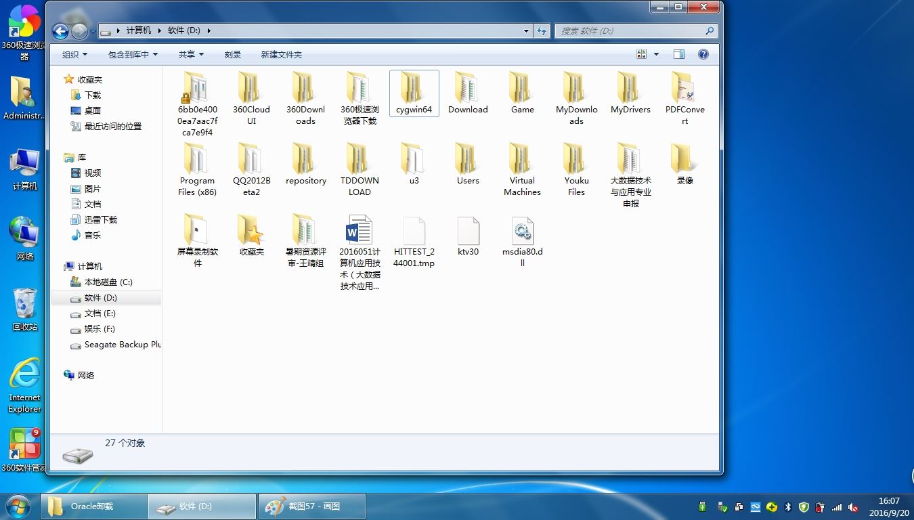Switch to 截图57 - 画图 taskbar window
This screenshot has height=520, width=914.
pos(312,506)
